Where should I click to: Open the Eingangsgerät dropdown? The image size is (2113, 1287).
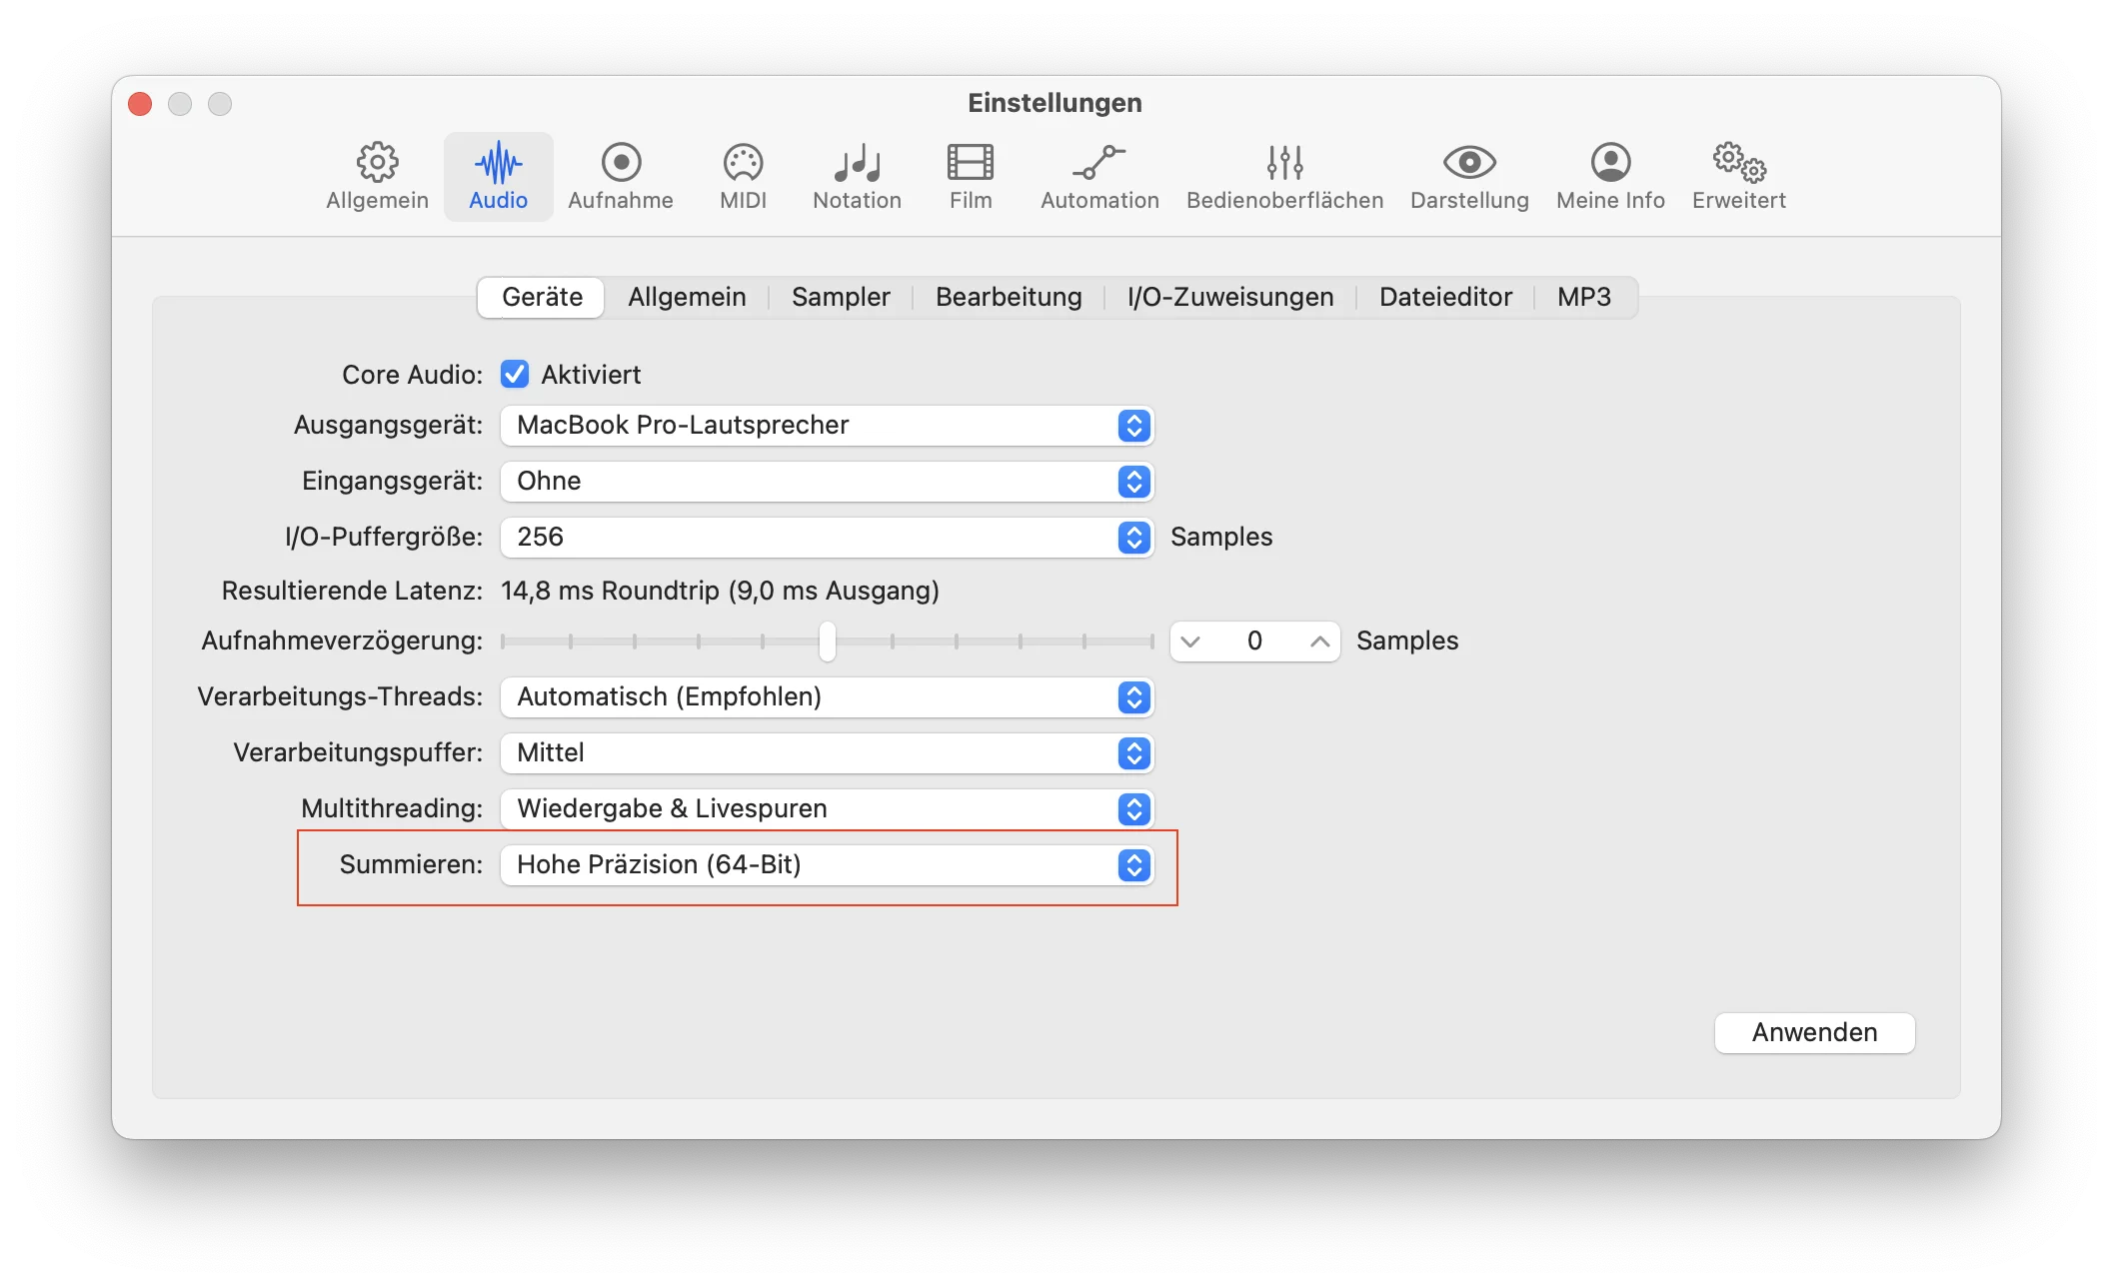pos(827,482)
